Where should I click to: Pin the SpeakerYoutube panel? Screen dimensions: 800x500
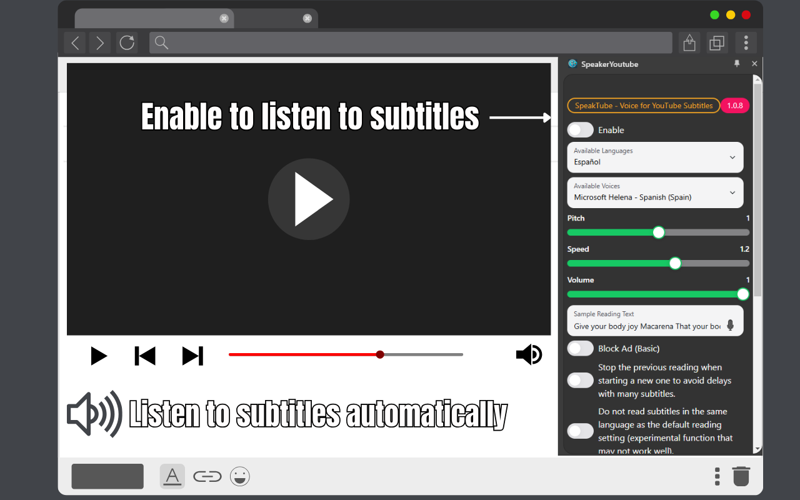[x=737, y=63]
